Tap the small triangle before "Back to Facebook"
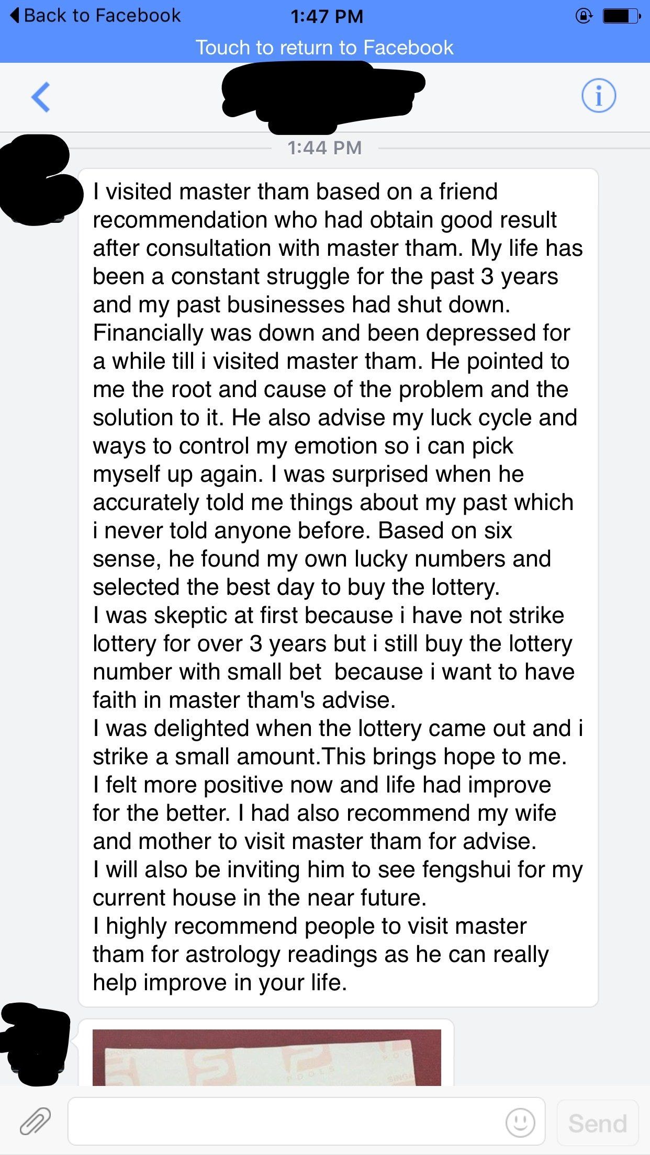The width and height of the screenshot is (650, 1155). (x=16, y=16)
